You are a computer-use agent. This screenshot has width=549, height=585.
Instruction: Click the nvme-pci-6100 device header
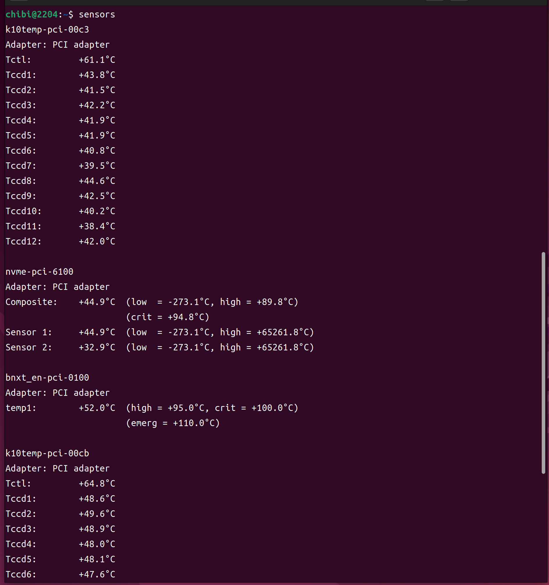click(40, 272)
